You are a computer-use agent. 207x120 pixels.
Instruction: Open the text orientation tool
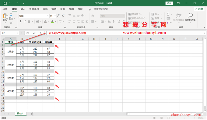pyautogui.click(x=83, y=16)
